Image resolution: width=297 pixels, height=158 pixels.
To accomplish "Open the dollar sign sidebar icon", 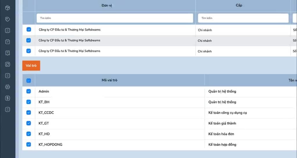I will click(8, 98).
